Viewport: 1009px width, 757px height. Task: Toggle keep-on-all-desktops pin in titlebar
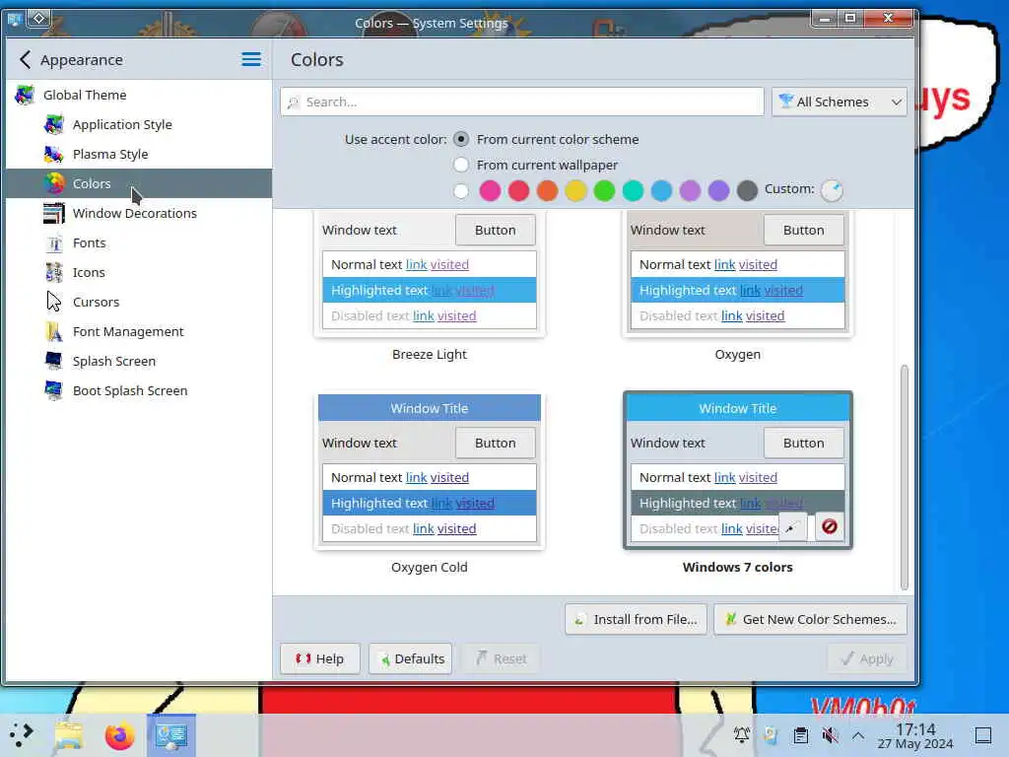(38, 19)
